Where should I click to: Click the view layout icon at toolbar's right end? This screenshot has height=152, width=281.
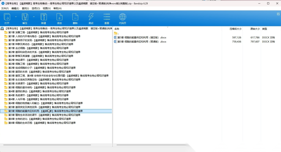[278, 14]
